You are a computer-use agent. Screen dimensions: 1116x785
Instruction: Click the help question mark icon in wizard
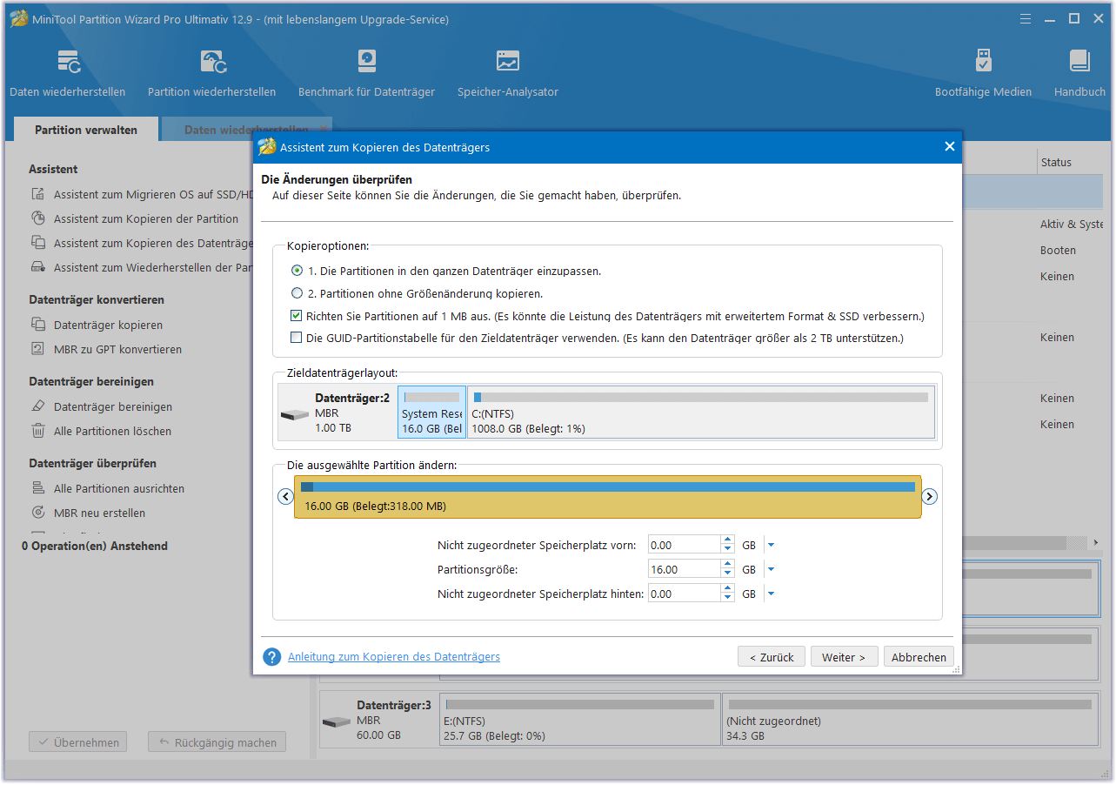click(x=272, y=657)
